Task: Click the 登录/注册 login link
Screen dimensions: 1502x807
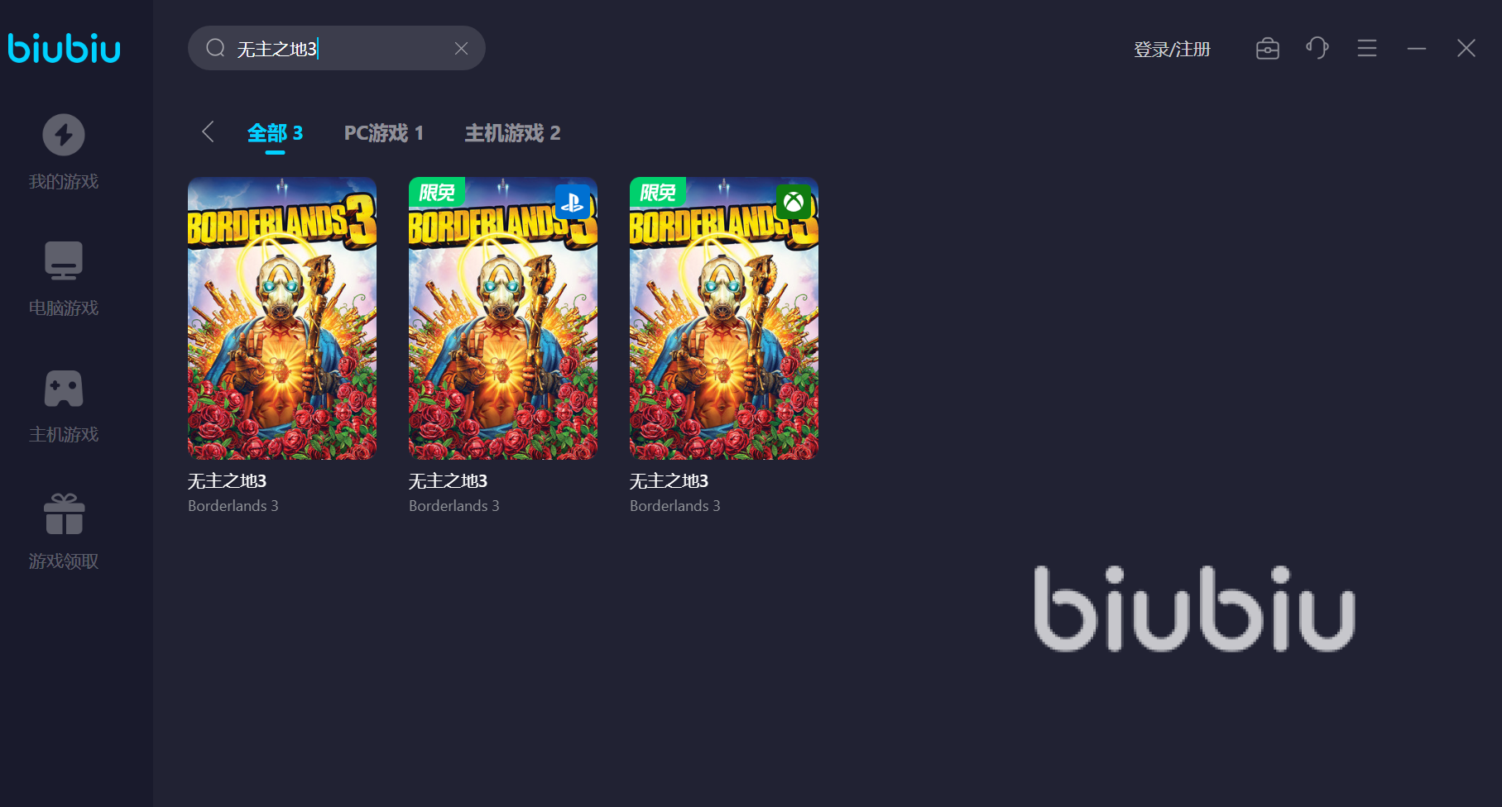Action: pyautogui.click(x=1172, y=50)
